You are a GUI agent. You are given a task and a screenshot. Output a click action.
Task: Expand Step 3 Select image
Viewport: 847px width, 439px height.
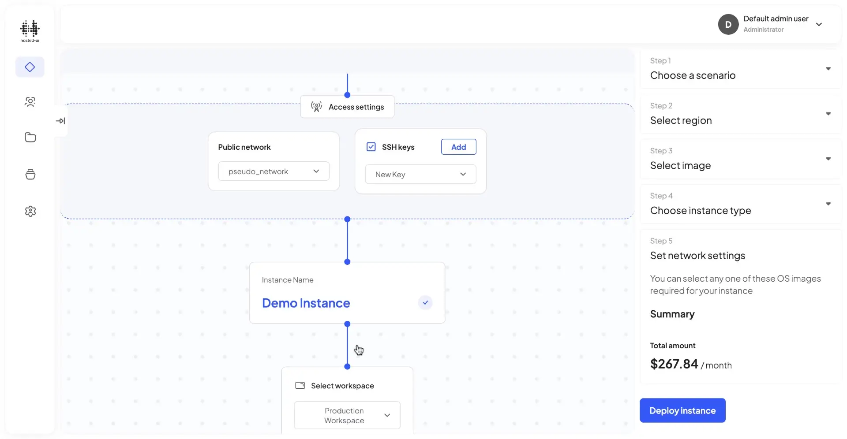point(828,158)
